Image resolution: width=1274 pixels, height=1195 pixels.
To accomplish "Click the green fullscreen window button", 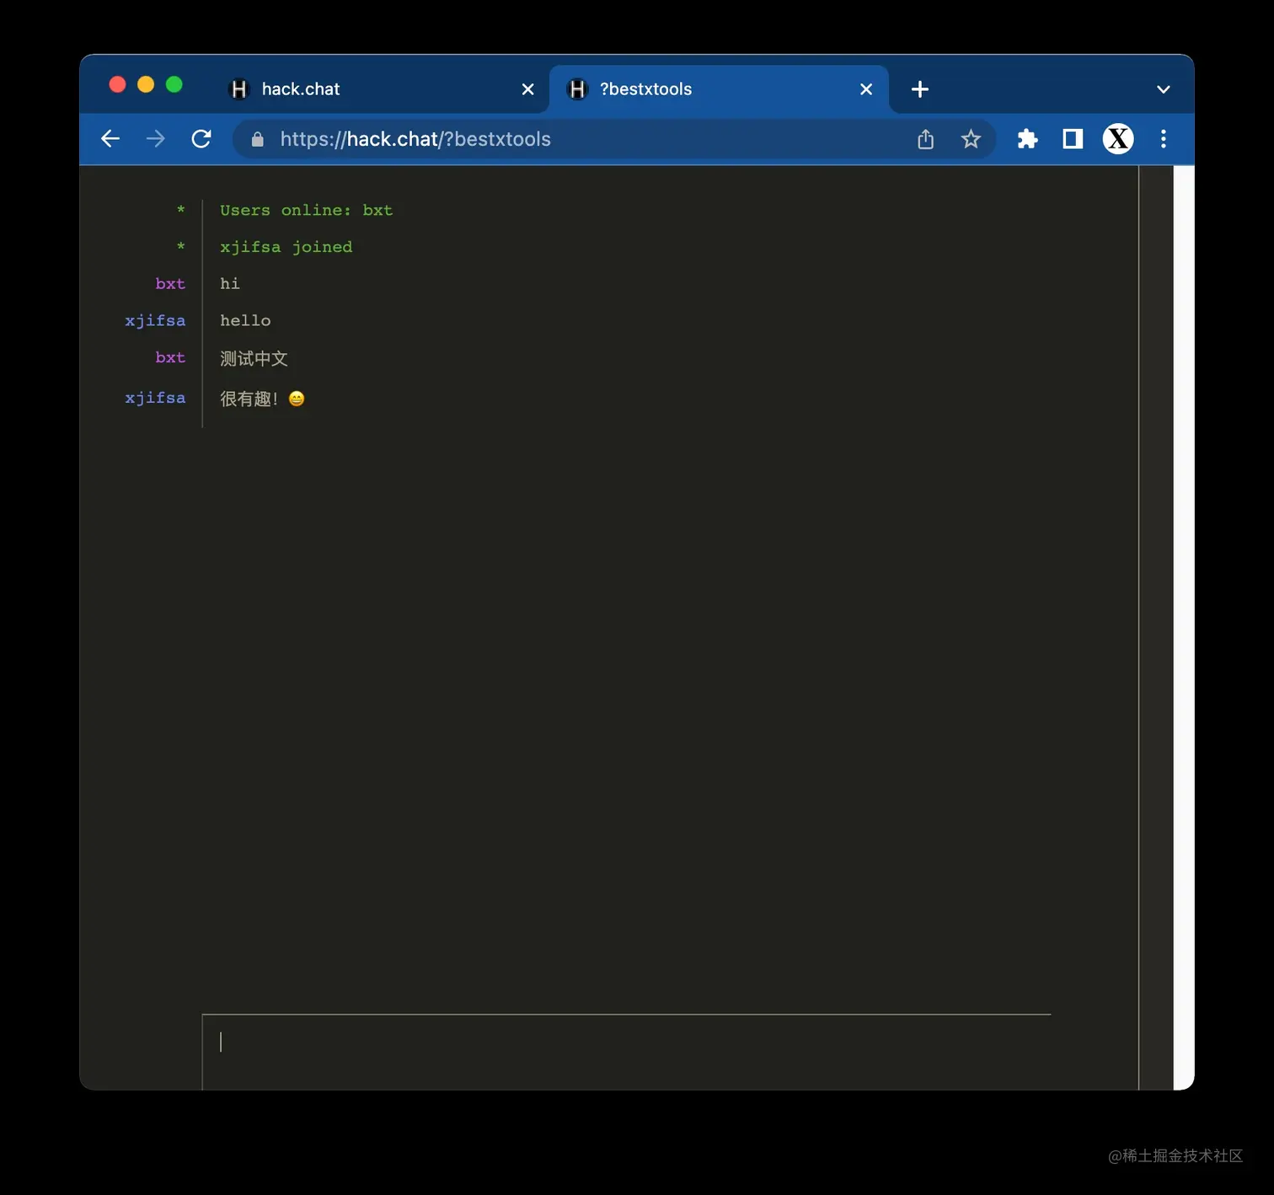I will click(174, 84).
